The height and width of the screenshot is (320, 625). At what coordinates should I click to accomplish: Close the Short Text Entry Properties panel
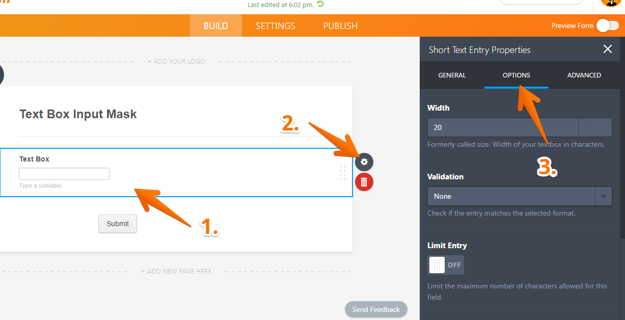[x=607, y=49]
